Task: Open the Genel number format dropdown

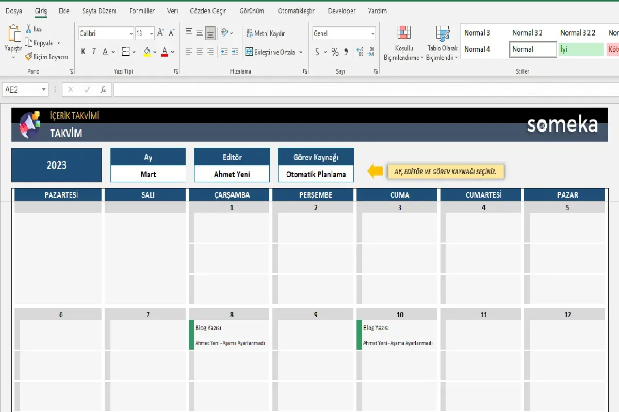Action: [372, 33]
